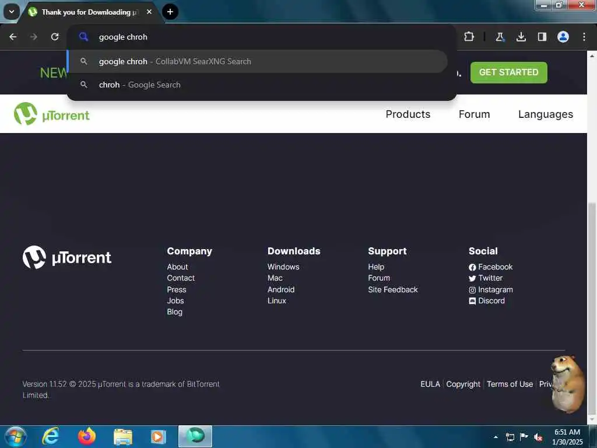This screenshot has width=597, height=448.
Task: Click the green µTorrent header logo
Action: coord(52,114)
